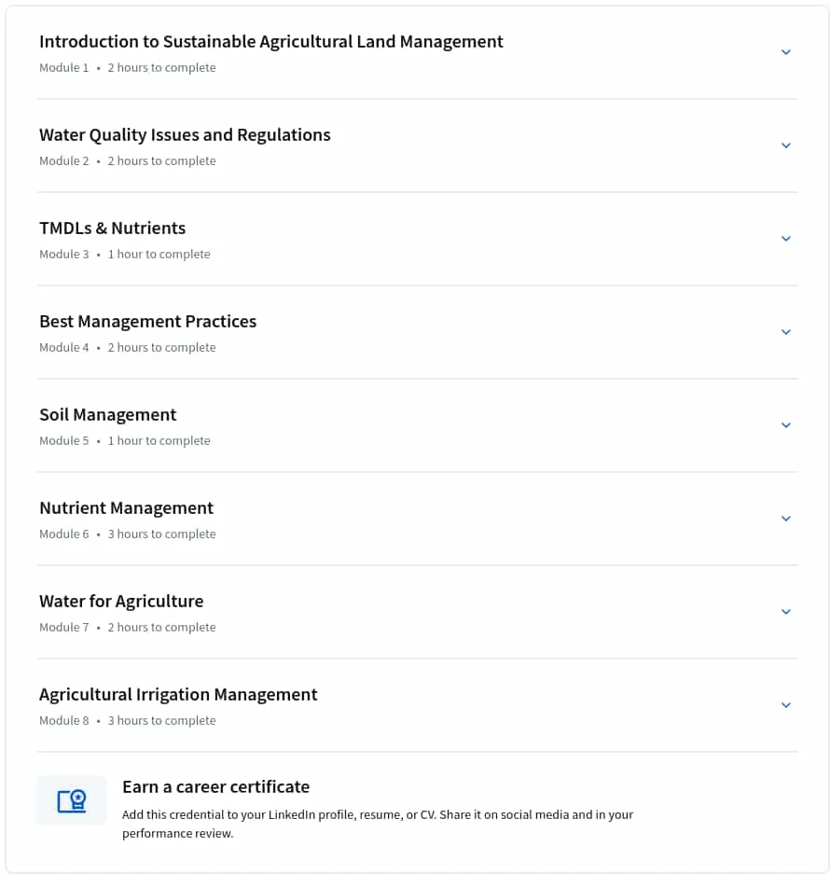The width and height of the screenshot is (830, 874).
Task: Click the Nutrient Management chevron arrow
Action: click(786, 519)
